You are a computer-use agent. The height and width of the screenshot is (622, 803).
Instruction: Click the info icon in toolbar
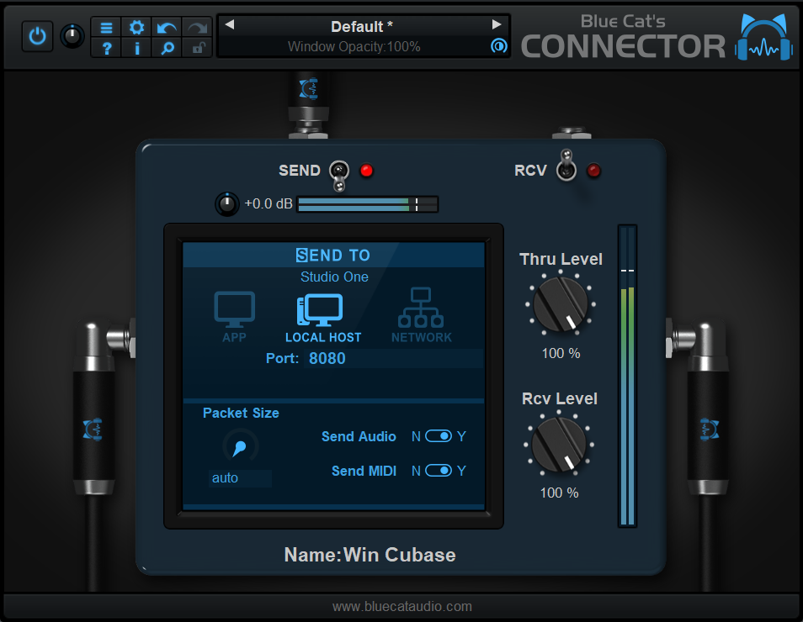point(136,49)
